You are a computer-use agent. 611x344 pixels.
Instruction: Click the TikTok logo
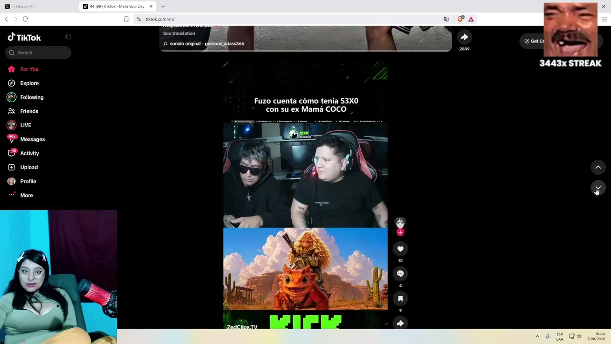(x=24, y=37)
